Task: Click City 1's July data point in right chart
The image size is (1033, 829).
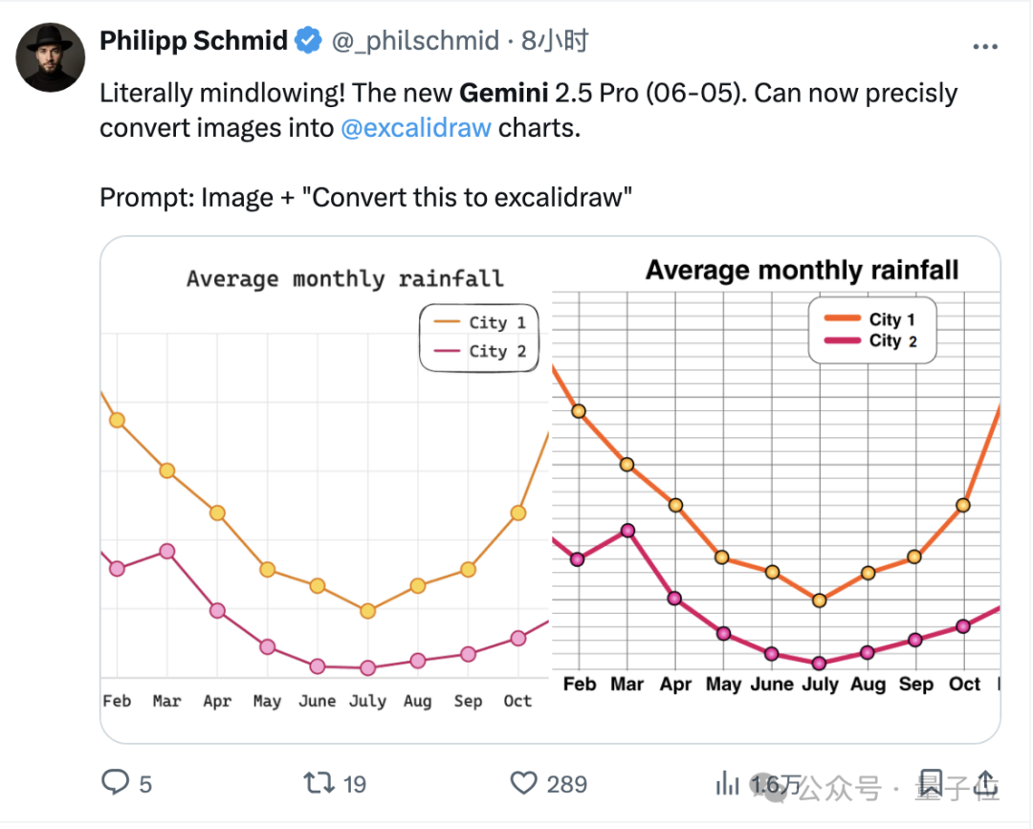Action: coord(819,600)
